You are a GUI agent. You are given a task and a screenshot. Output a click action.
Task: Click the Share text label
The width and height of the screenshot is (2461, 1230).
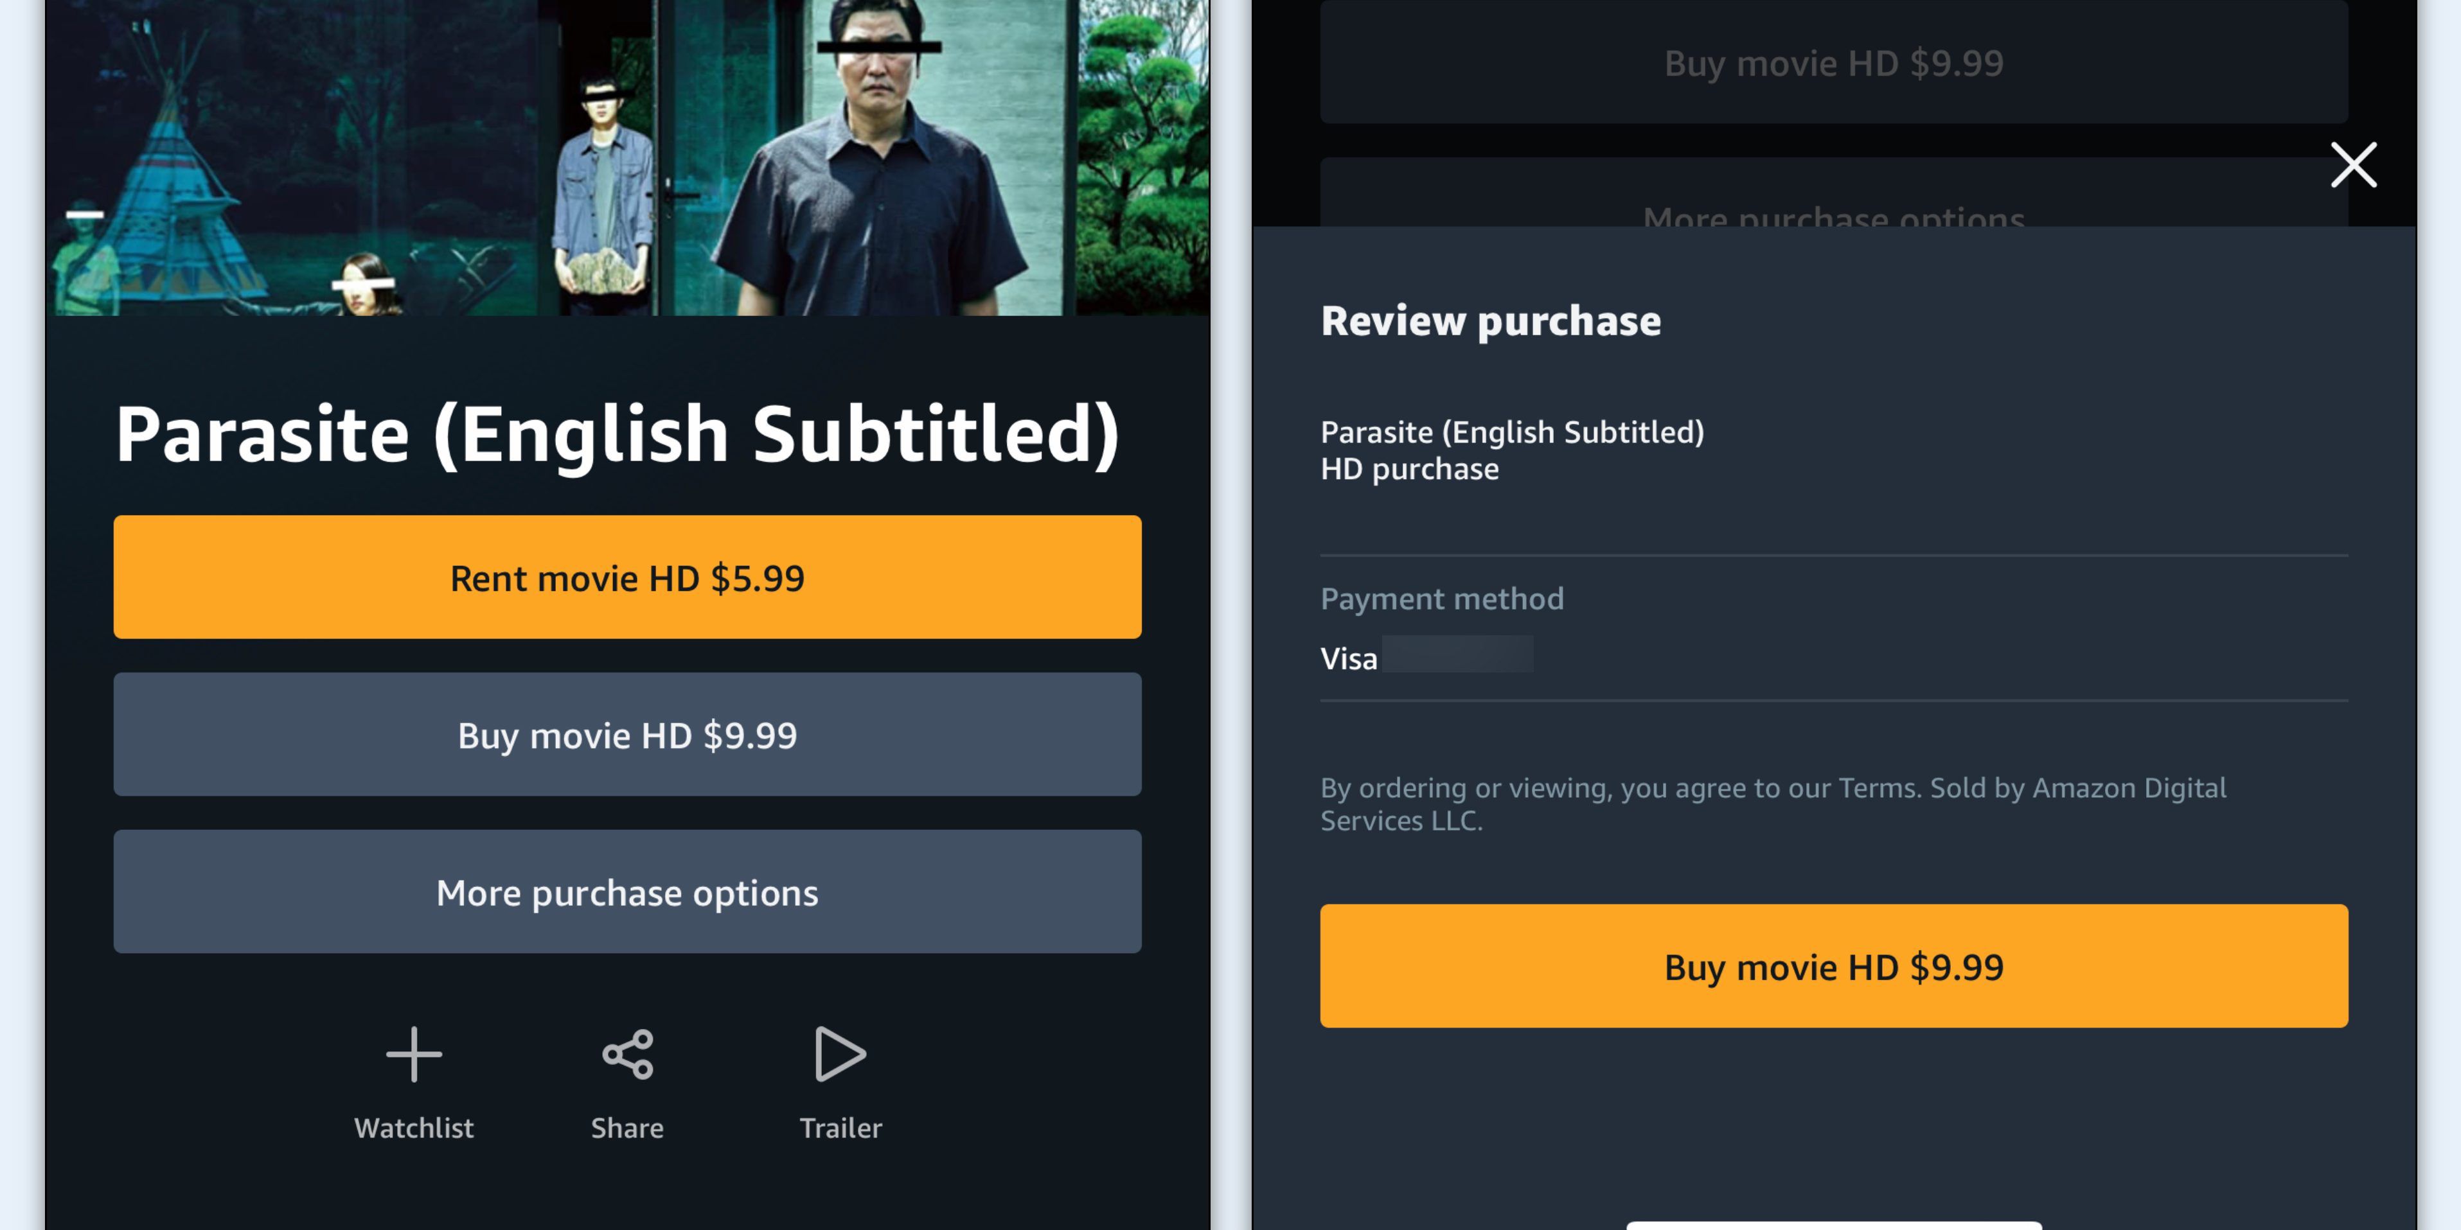tap(628, 1128)
